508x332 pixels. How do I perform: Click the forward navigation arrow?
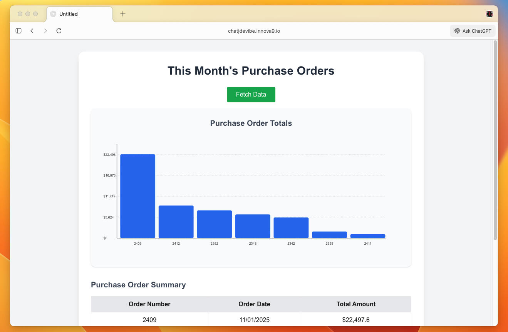point(45,31)
